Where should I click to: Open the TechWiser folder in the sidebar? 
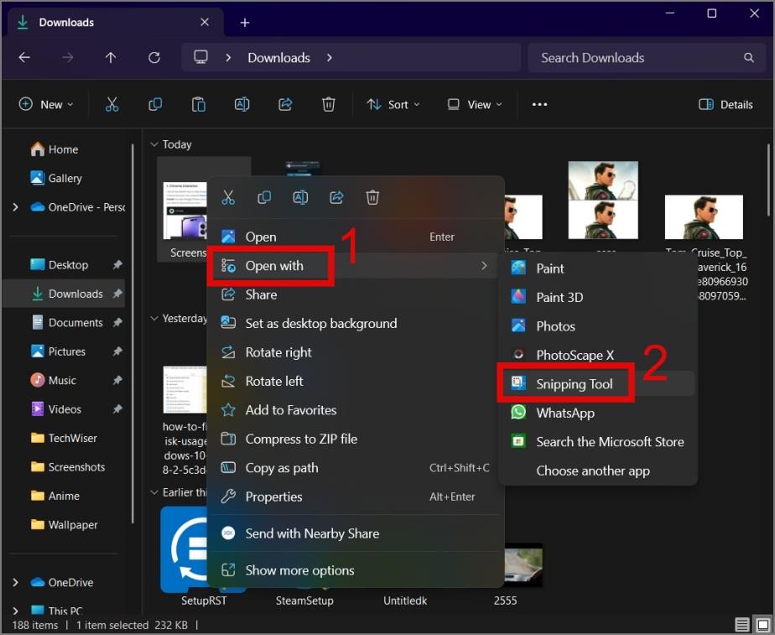coord(63,438)
